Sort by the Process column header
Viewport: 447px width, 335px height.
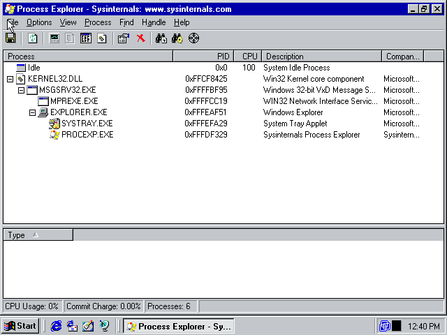pyautogui.click(x=88, y=57)
